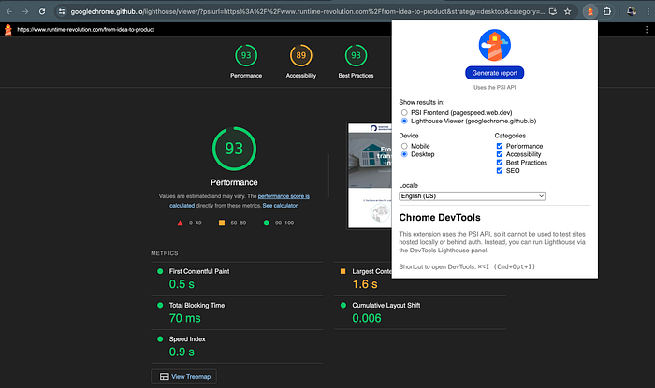Open the 'See calculator.' link
Screen dimensions: 655x388
[281, 206]
